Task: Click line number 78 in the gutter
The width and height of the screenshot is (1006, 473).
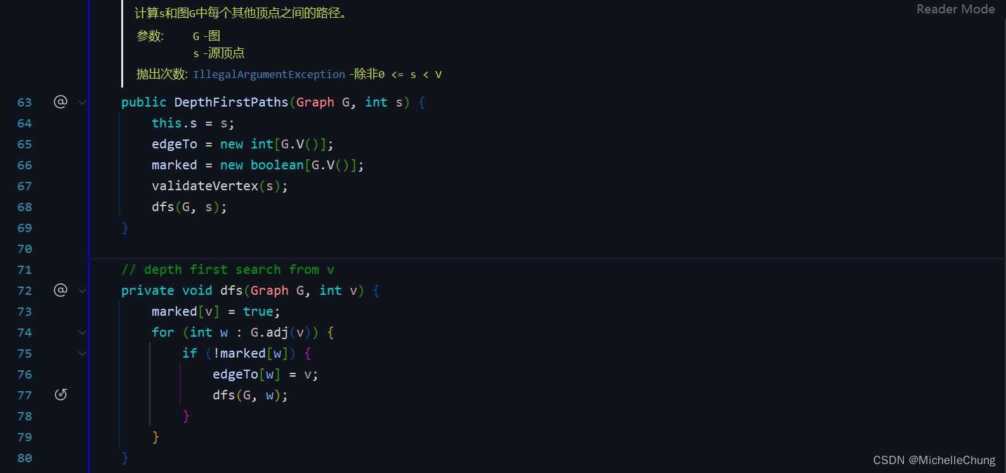Action: (25, 416)
